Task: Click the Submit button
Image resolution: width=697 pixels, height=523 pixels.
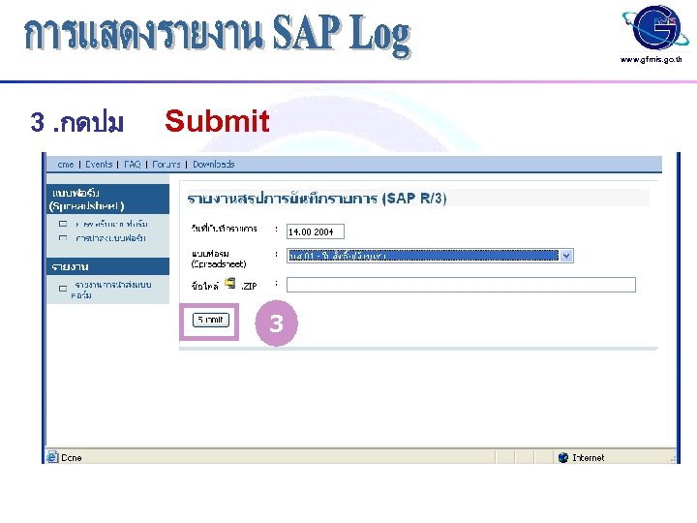Action: point(211,320)
